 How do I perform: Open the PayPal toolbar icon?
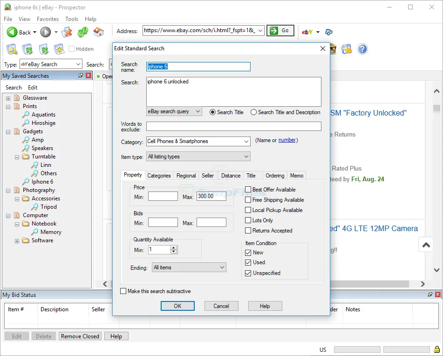(328, 32)
